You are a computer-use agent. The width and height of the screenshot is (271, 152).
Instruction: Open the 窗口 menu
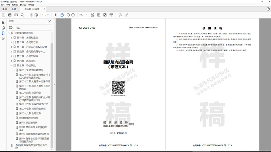[x=23, y=5]
